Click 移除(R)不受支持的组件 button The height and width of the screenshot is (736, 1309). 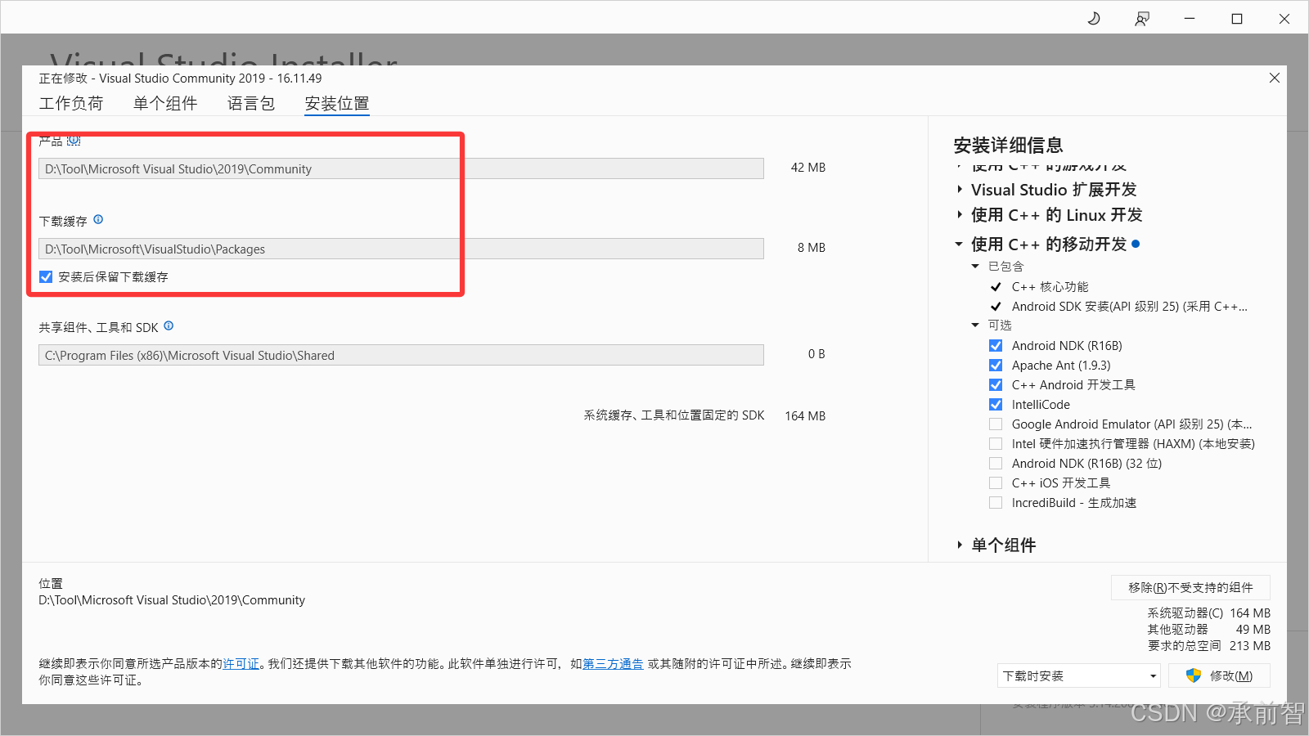pos(1190,587)
